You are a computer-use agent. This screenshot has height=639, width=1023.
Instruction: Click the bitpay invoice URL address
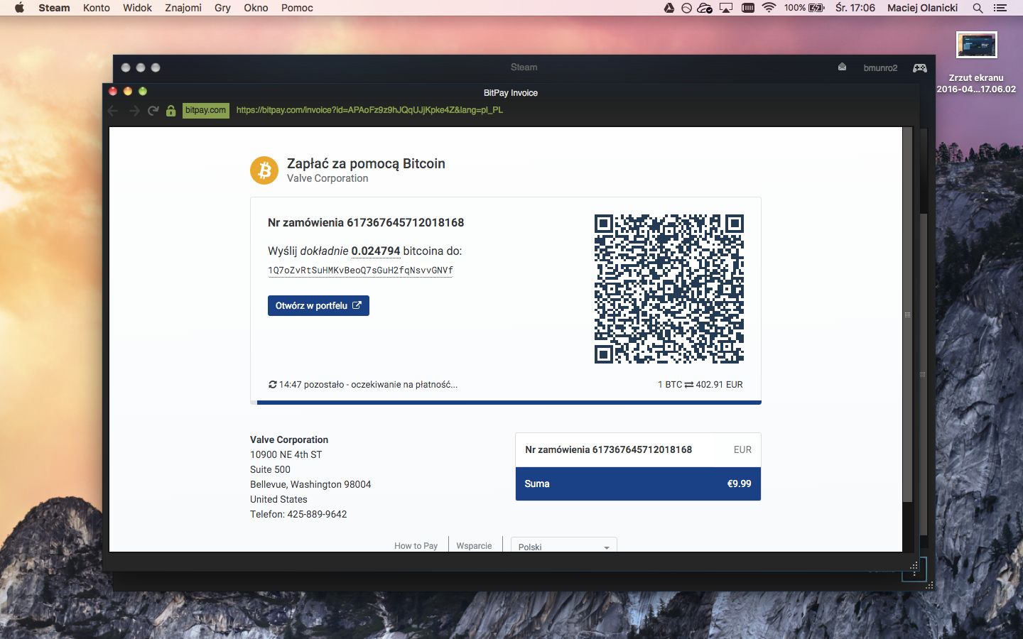(369, 110)
